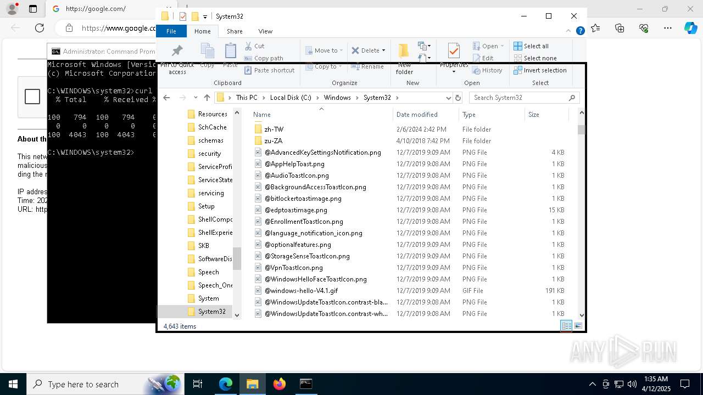Viewport: 703px width, 395px height.
Task: Select file @windows-hello-V4.1.gif
Action: [x=301, y=291]
